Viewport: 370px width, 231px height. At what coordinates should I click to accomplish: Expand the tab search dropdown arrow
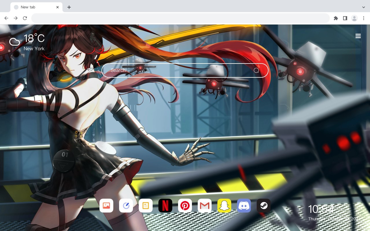tap(364, 7)
